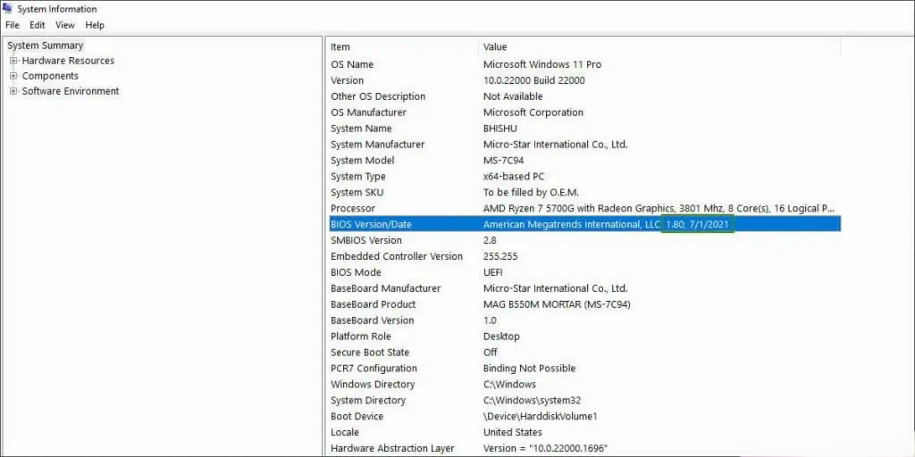Select the Windows Directory row

pyautogui.click(x=583, y=385)
